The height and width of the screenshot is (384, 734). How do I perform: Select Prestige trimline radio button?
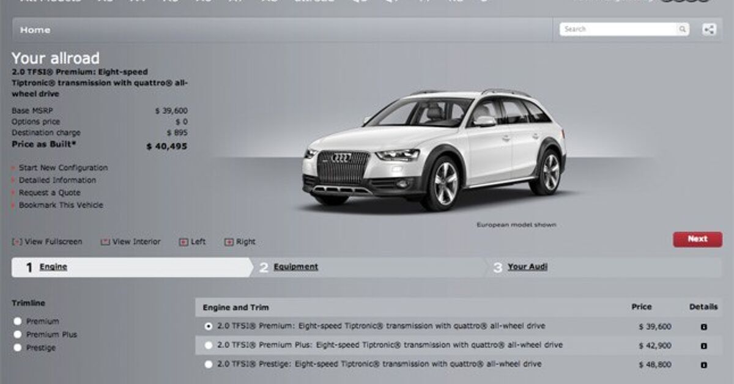coord(17,347)
